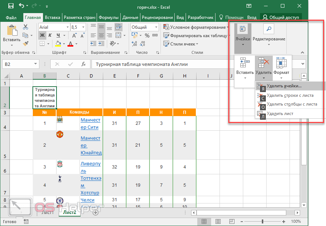The image size is (326, 226).
Task: Click the insert function fx icon
Action: 84,64
